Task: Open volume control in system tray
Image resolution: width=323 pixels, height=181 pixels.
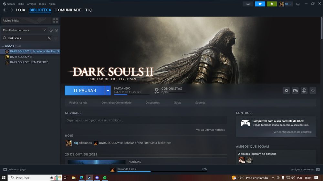Action: pyautogui.click(x=293, y=178)
